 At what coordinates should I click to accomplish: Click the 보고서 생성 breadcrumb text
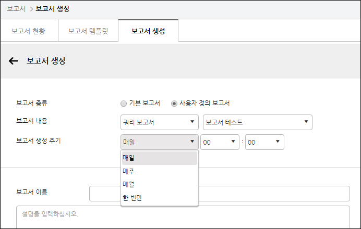[52, 9]
